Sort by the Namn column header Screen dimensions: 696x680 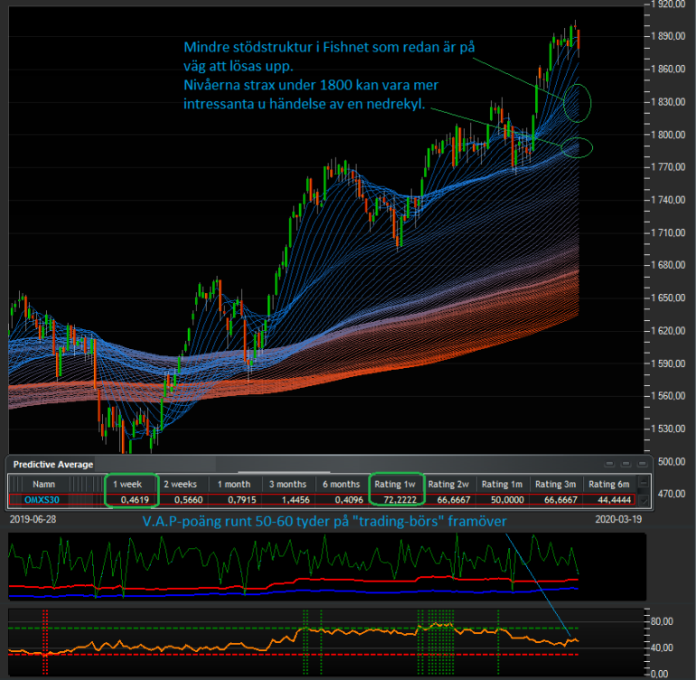[x=43, y=484]
